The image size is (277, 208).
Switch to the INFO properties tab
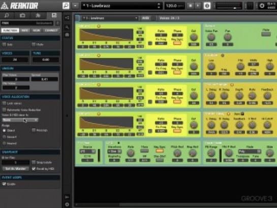click(x=25, y=31)
